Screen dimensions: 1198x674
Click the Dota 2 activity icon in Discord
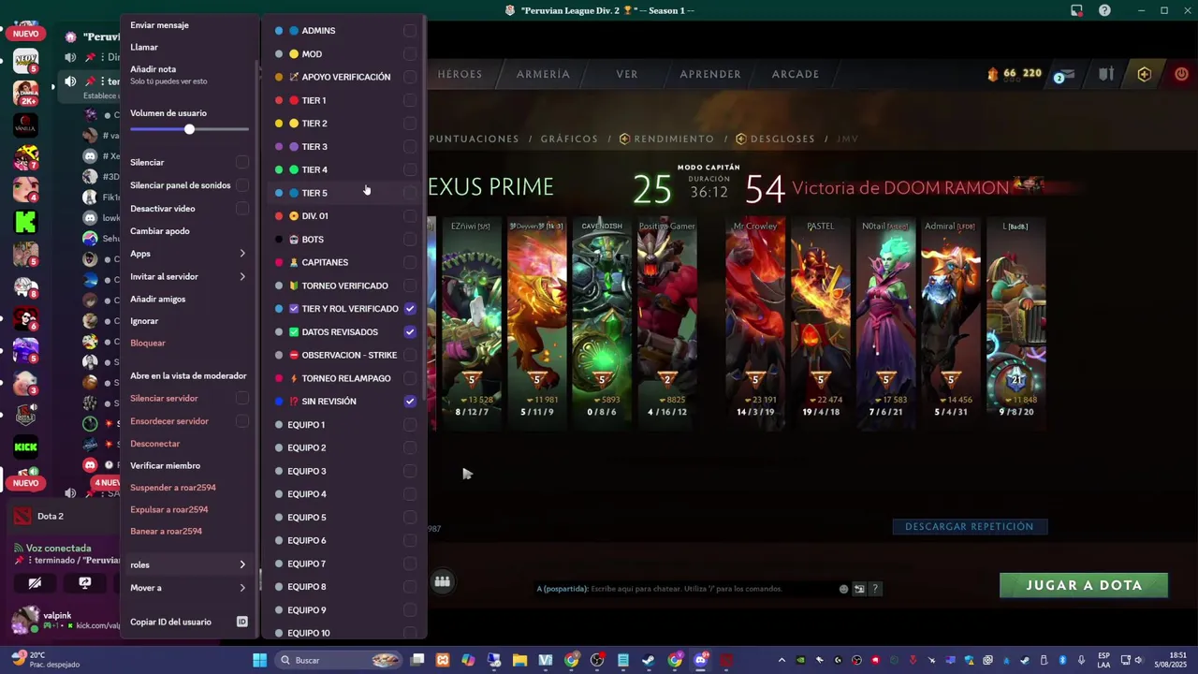click(22, 517)
